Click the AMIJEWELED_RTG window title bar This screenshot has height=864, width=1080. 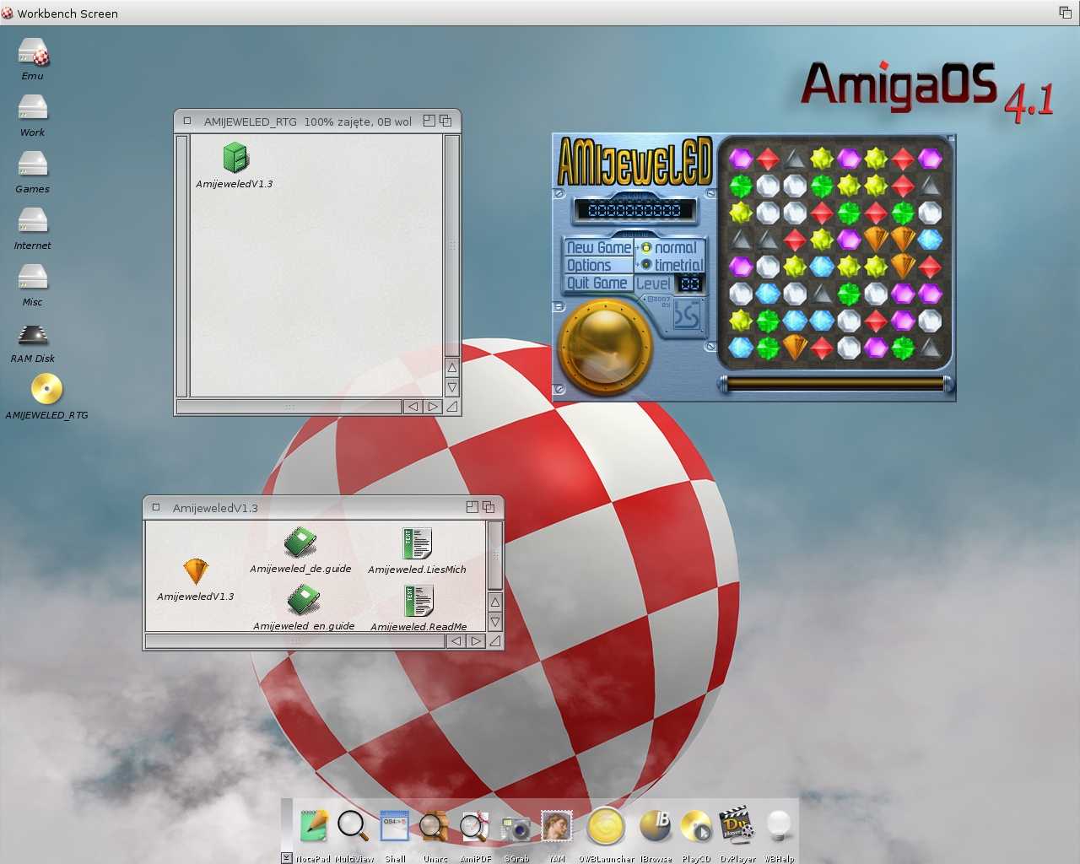pyautogui.click(x=308, y=121)
